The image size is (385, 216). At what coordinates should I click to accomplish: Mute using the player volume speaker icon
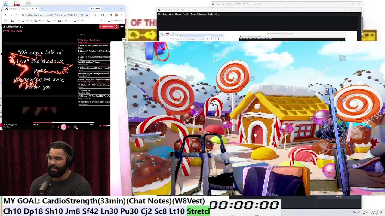tap(100, 126)
